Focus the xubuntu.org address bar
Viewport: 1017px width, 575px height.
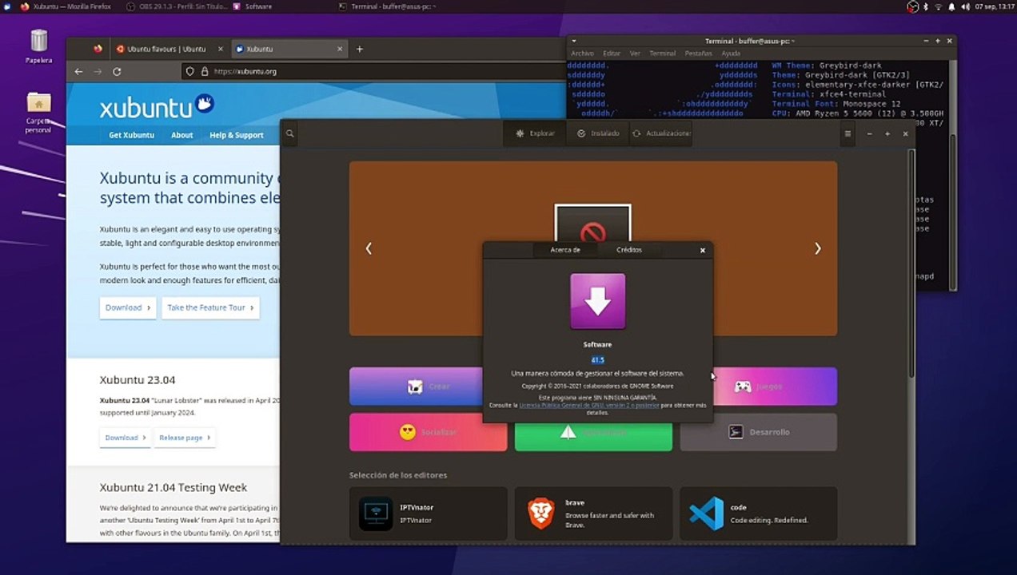pyautogui.click(x=373, y=71)
